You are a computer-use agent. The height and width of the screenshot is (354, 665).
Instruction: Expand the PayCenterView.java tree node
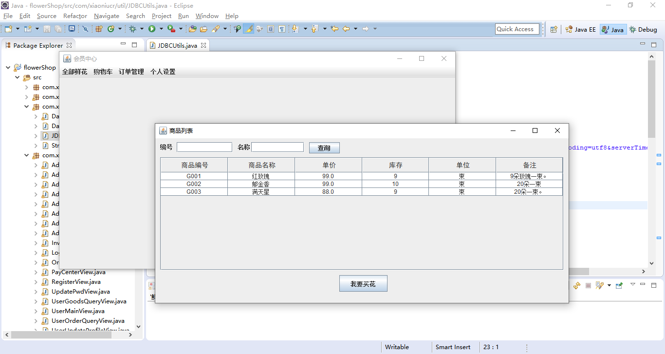point(36,272)
